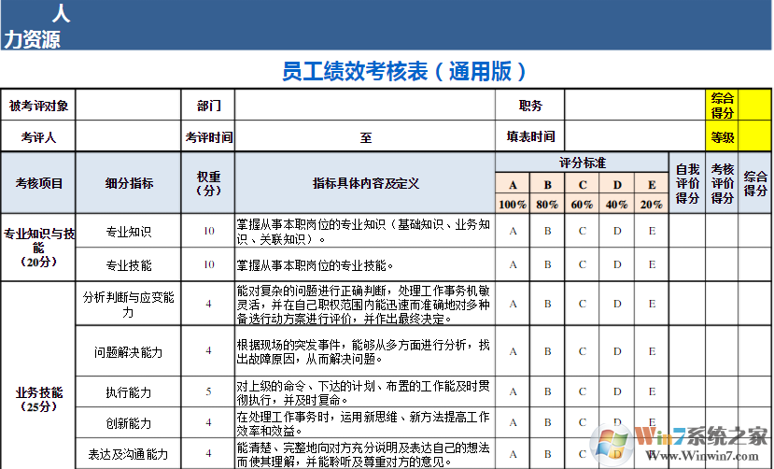Click the 80% percentage cell
The image size is (774, 469).
pos(547,204)
